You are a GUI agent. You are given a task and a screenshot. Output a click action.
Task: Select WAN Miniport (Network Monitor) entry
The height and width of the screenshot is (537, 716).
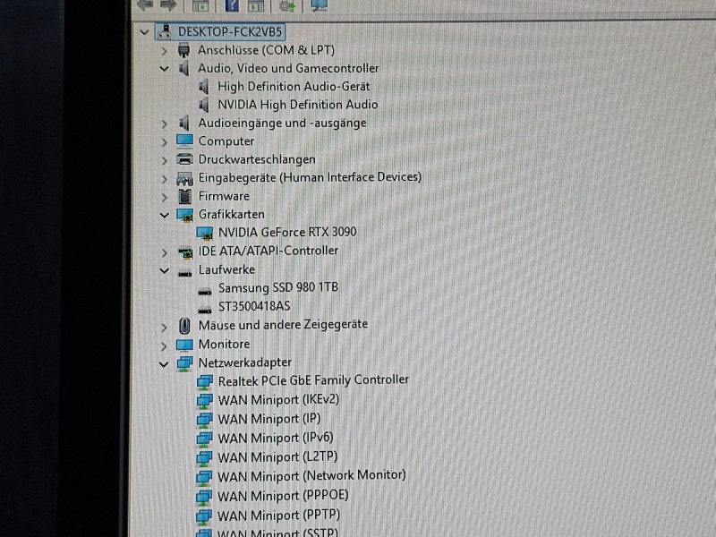click(311, 476)
